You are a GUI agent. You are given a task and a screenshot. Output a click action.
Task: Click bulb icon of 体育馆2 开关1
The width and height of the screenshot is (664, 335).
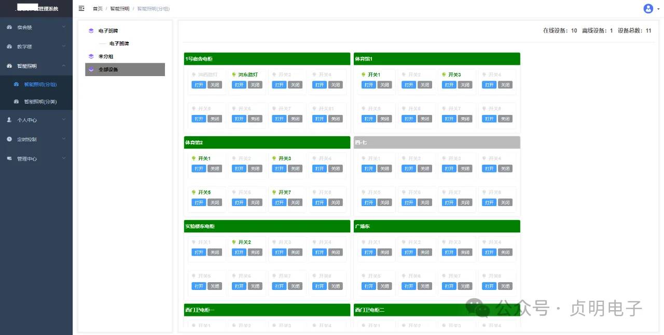click(x=194, y=158)
